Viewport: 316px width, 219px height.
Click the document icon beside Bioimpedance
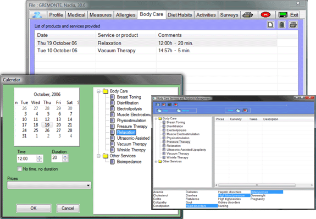(112, 162)
